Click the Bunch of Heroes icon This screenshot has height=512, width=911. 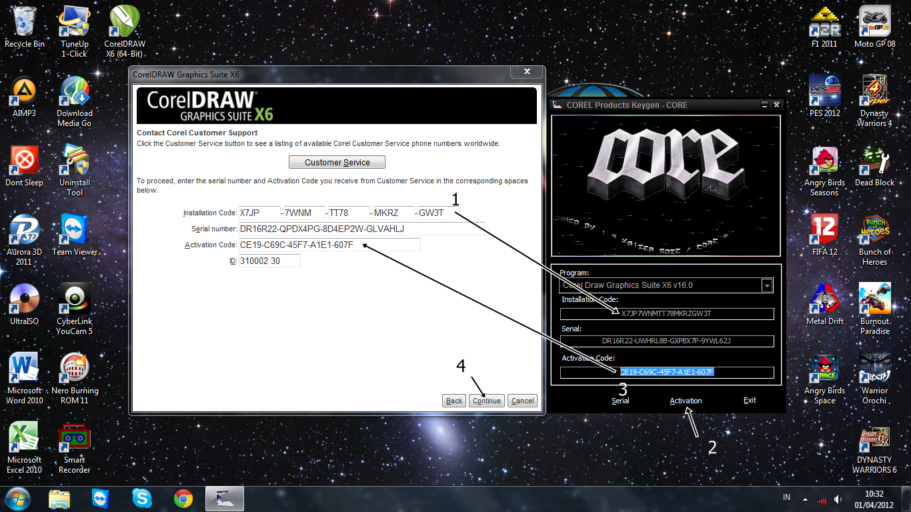[x=874, y=239]
